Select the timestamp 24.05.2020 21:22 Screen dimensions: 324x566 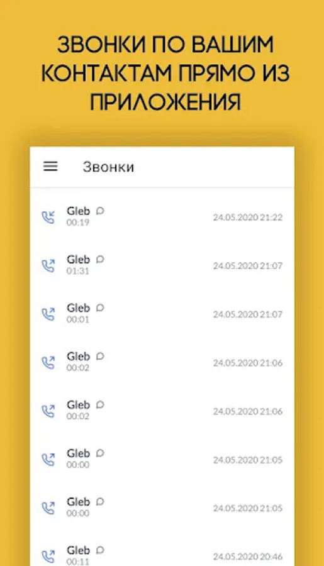248,218
